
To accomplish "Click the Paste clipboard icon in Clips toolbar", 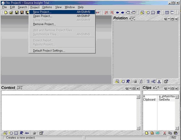I will click(175, 133).
